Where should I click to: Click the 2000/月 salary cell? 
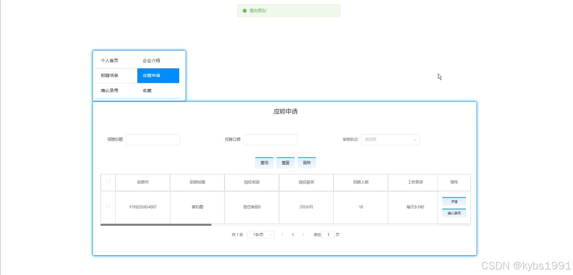[306, 207]
